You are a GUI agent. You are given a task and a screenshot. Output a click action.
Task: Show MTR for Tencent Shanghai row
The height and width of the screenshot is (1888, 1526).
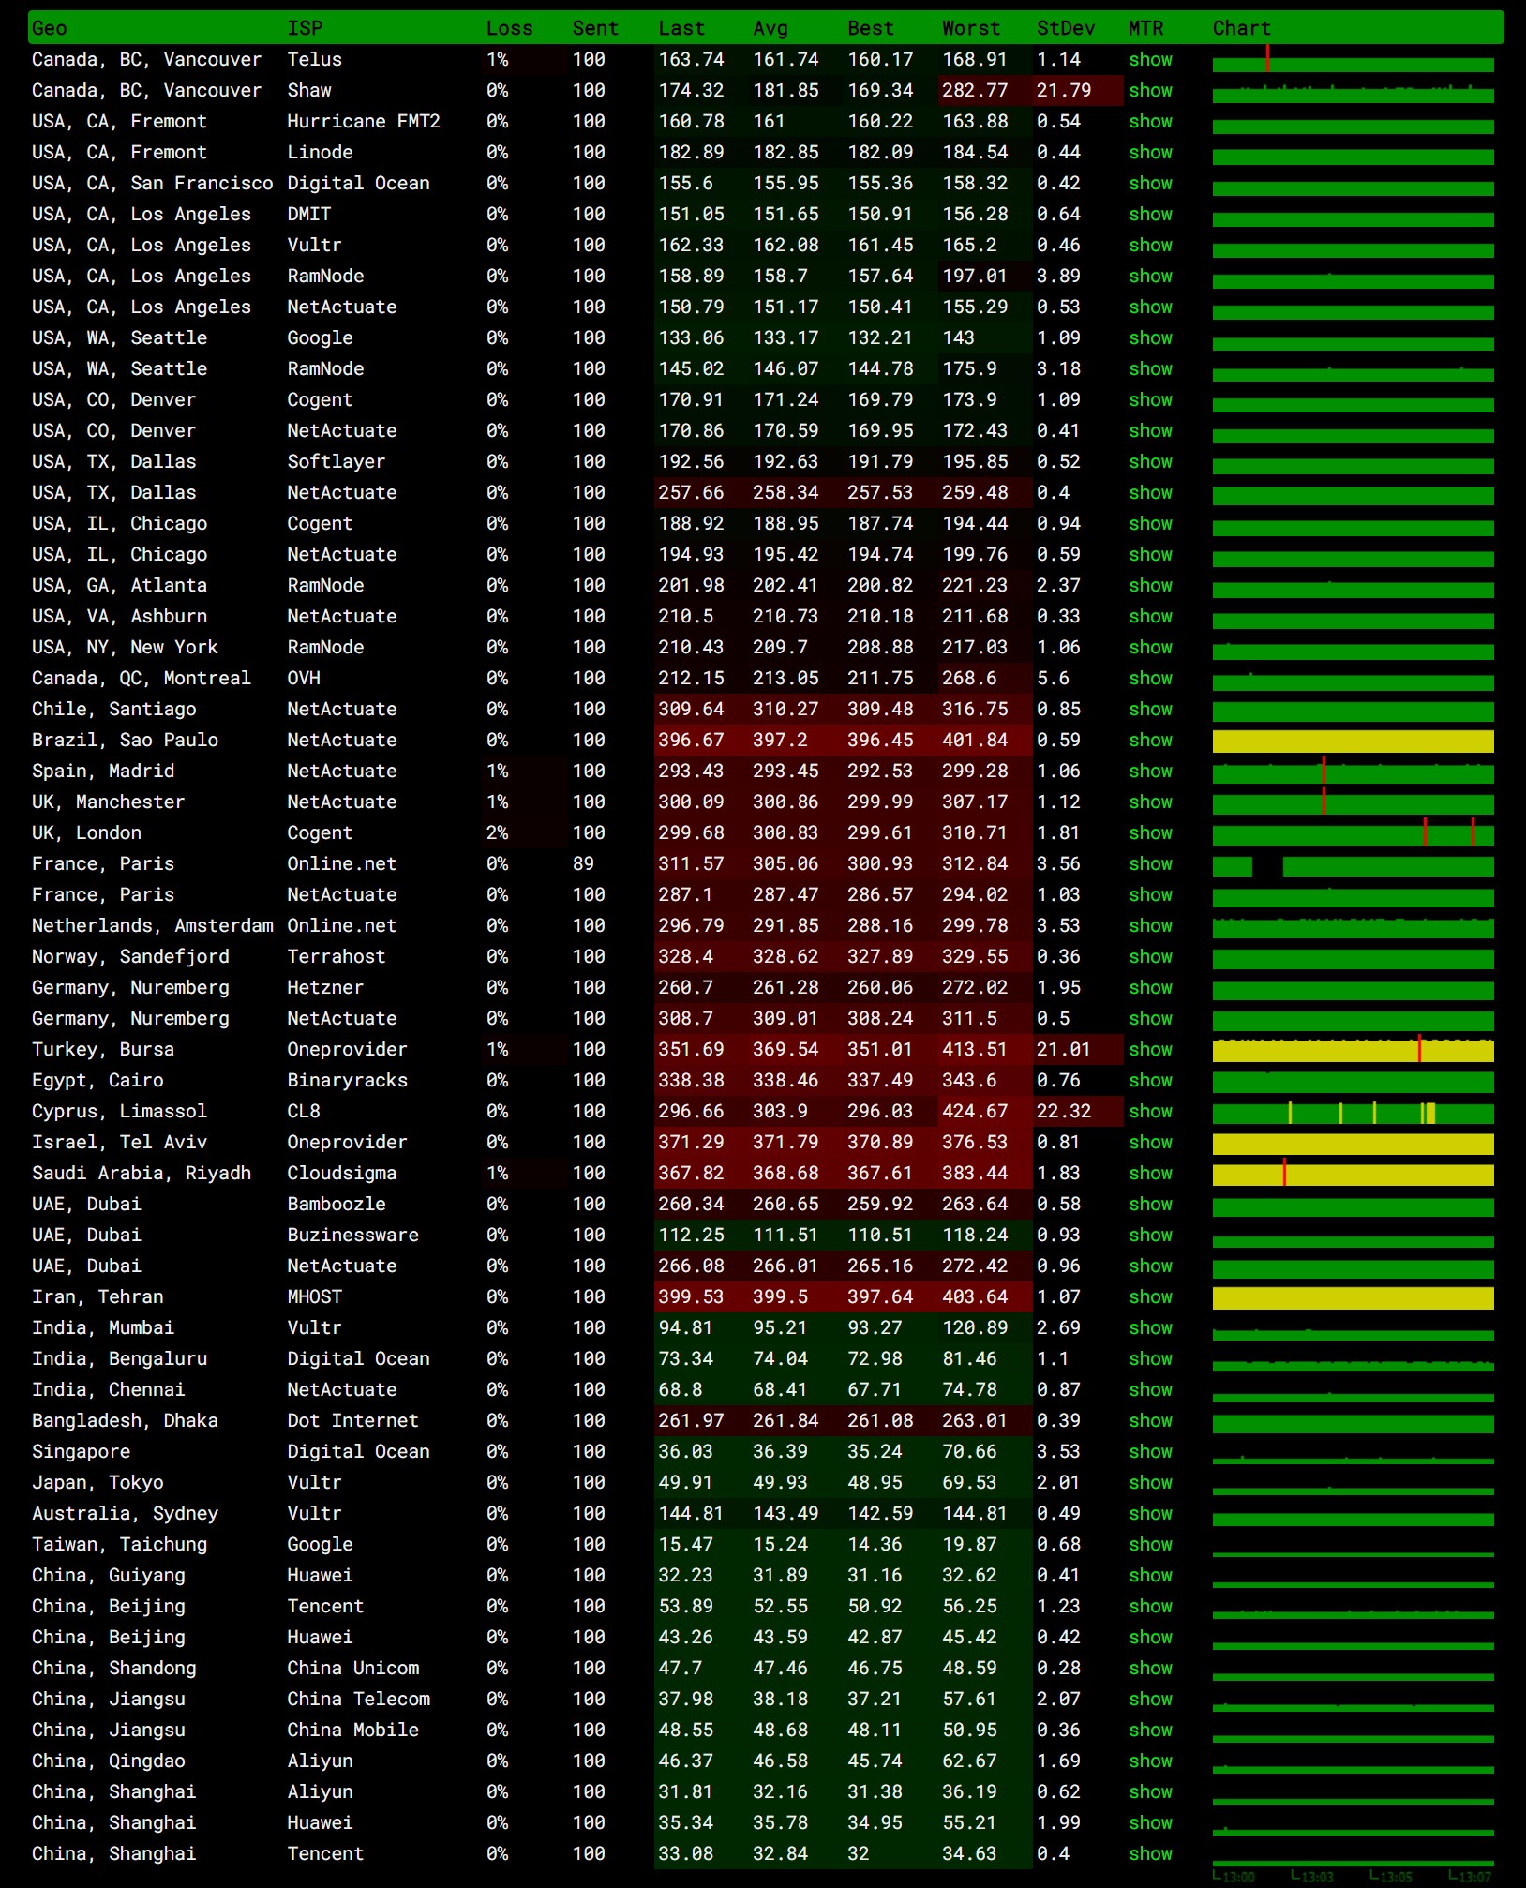click(1150, 1853)
